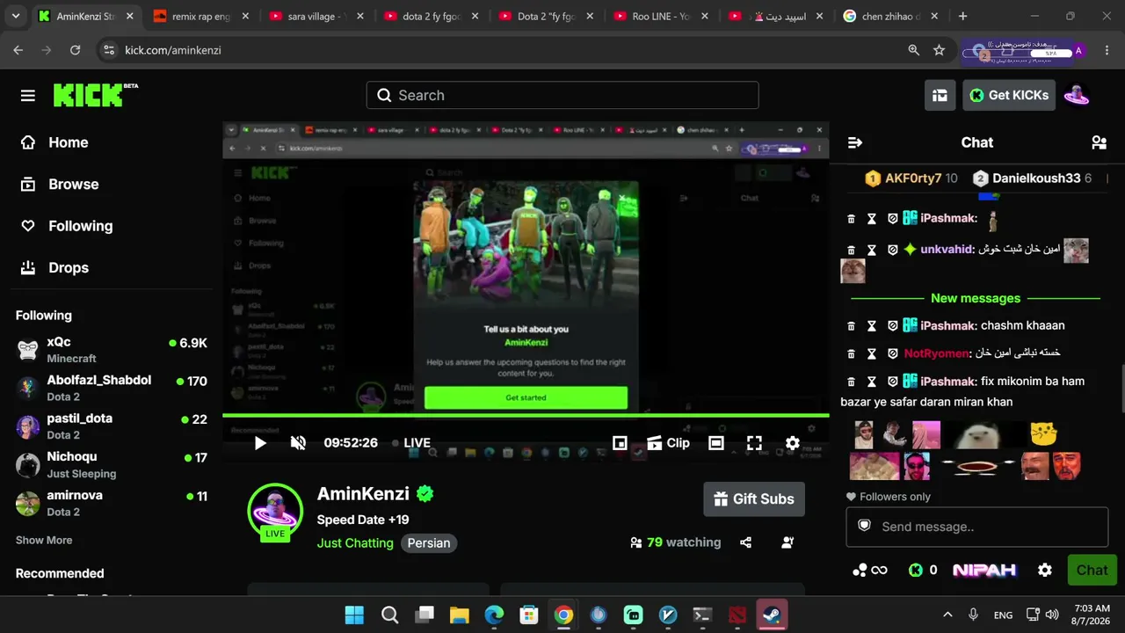Open Nichoqu channel in Following list
This screenshot has width=1125, height=633.
(x=112, y=464)
